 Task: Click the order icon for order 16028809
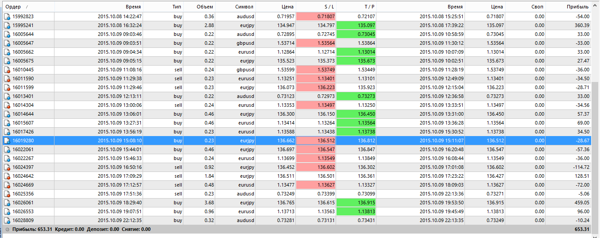(x=7, y=220)
